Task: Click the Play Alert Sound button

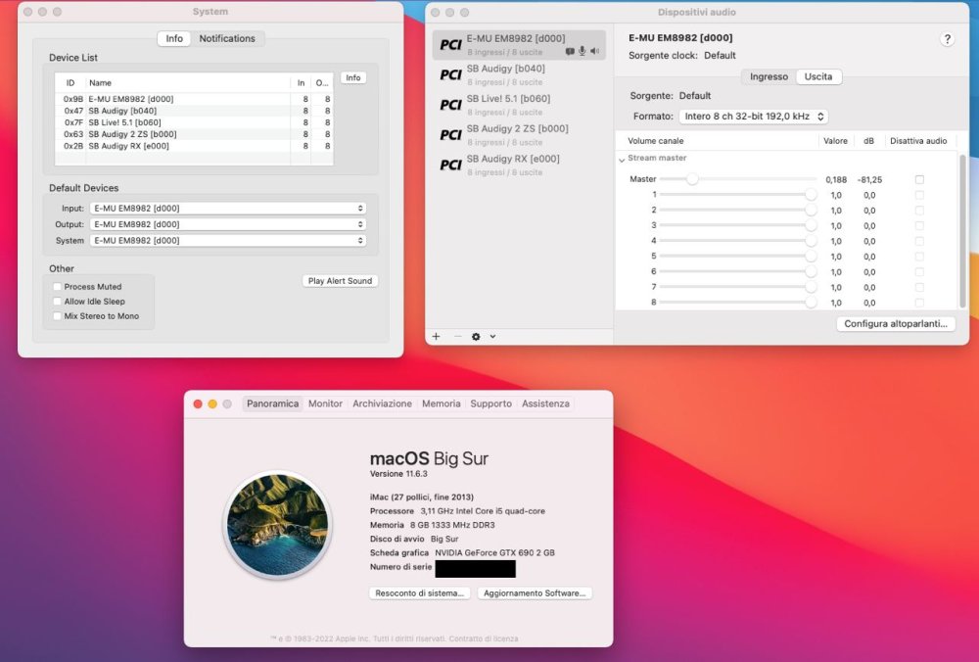Action: coord(340,281)
